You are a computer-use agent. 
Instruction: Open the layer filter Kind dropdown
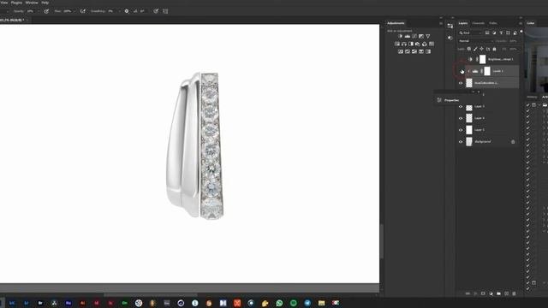(x=471, y=33)
